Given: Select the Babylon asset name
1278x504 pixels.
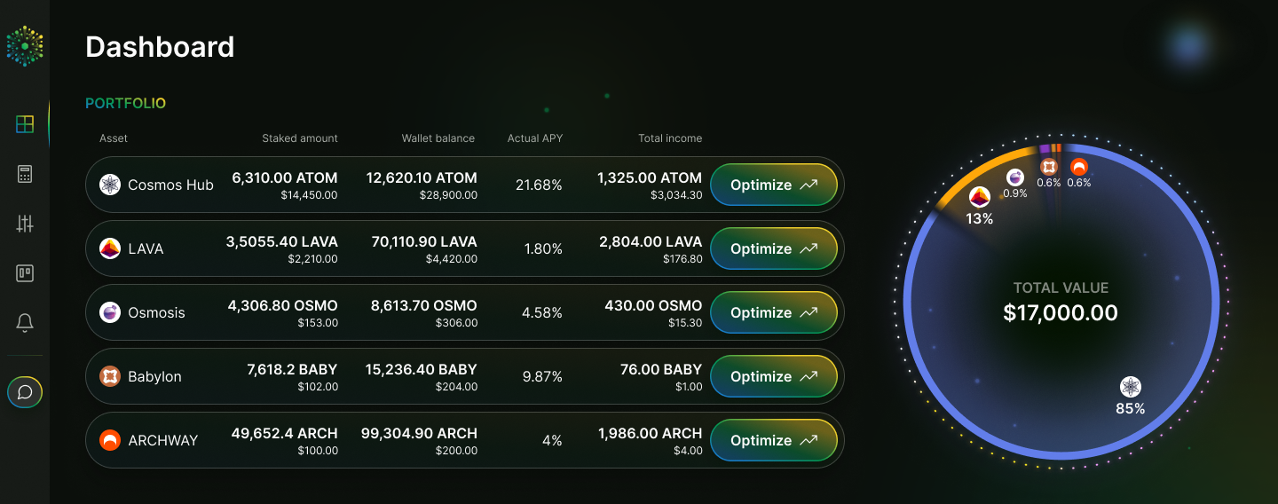Looking at the screenshot, I should tap(154, 377).
